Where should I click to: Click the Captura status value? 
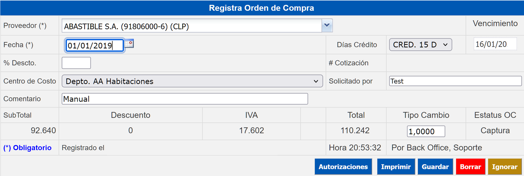(x=495, y=131)
